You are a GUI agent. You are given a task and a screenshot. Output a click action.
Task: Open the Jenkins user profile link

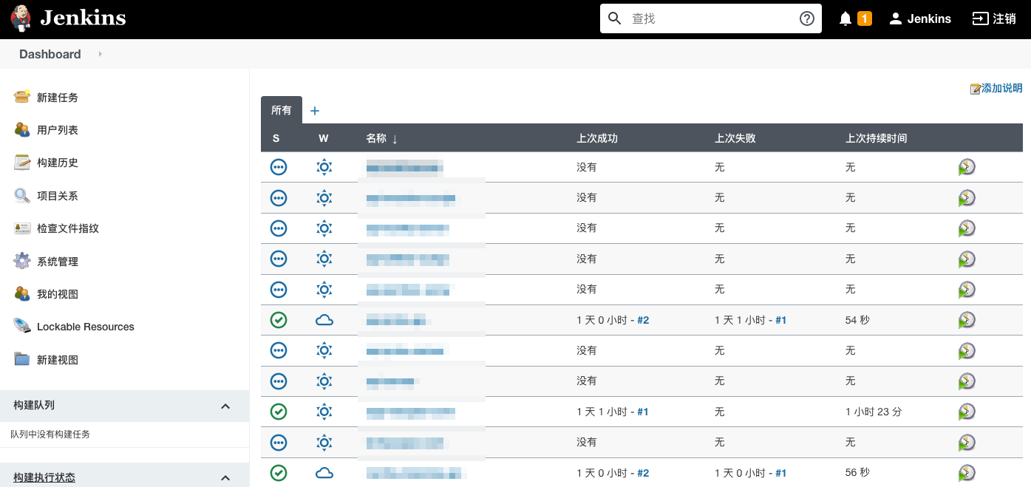[x=920, y=18]
